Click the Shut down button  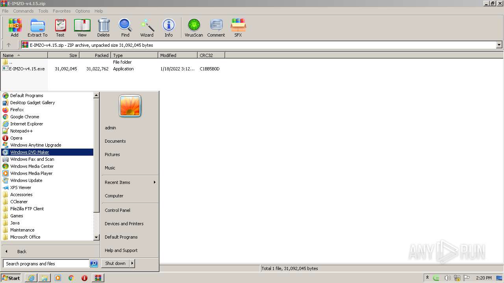coord(115,263)
